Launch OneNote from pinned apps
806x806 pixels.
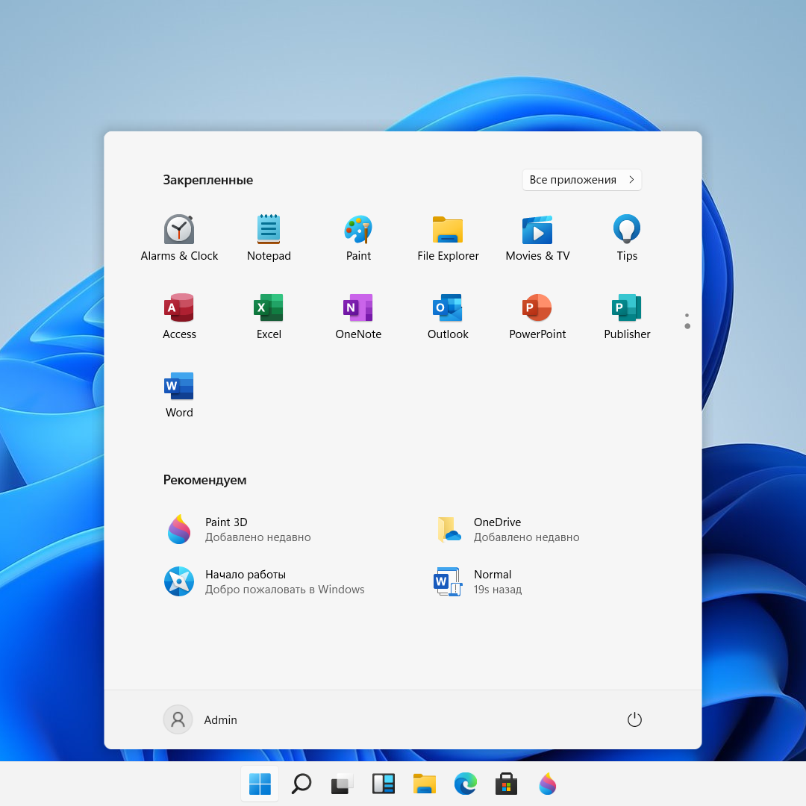358,316
